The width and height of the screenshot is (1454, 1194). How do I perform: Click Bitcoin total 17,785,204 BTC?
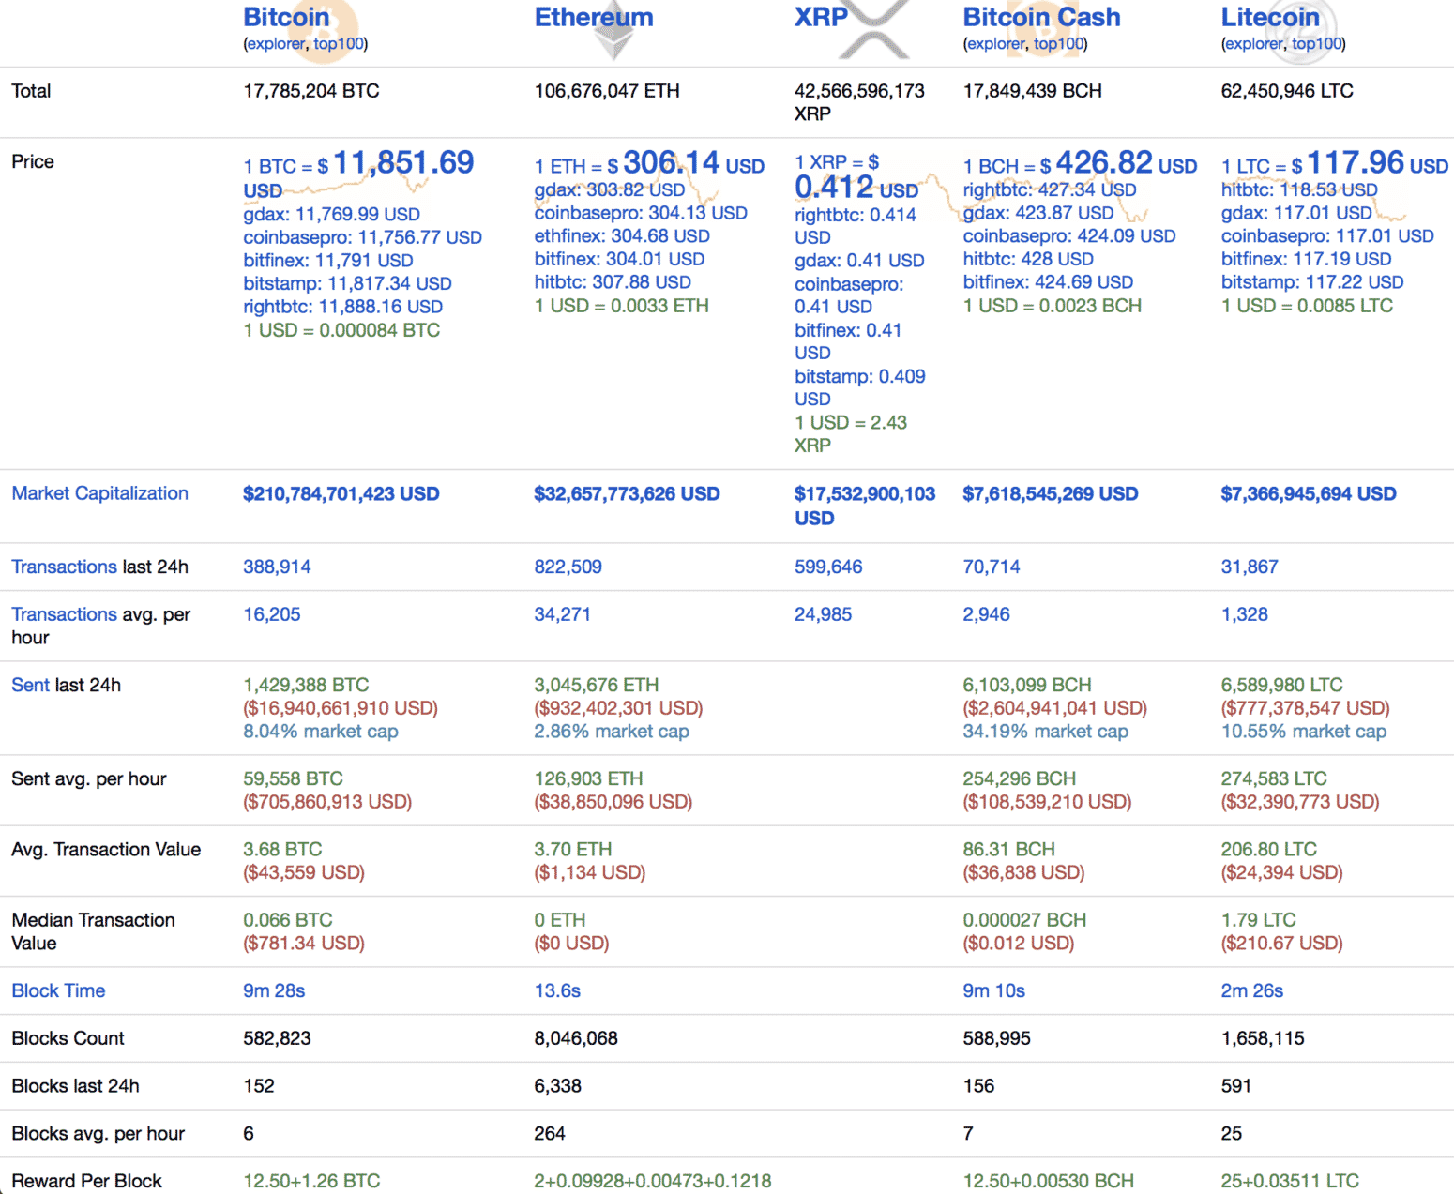tap(311, 91)
